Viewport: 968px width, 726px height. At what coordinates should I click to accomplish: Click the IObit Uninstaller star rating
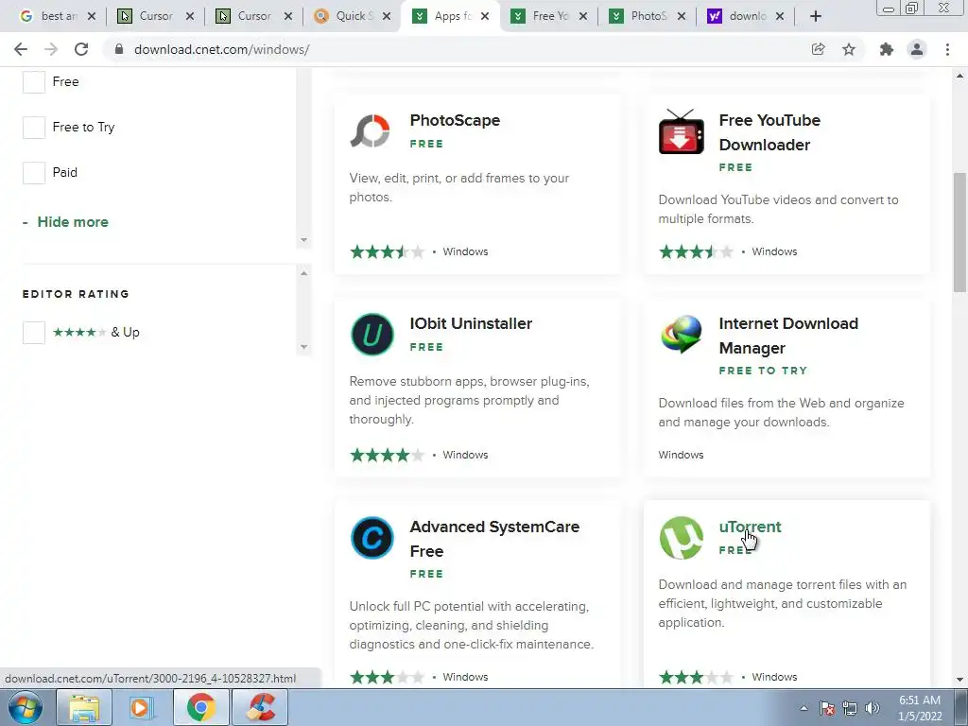pos(387,455)
